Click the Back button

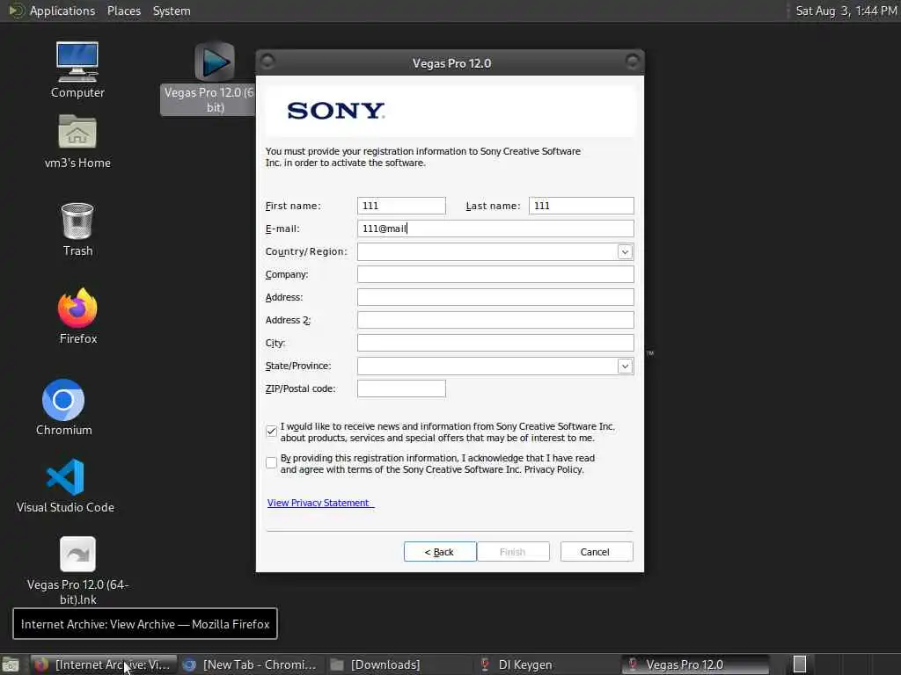[440, 552]
